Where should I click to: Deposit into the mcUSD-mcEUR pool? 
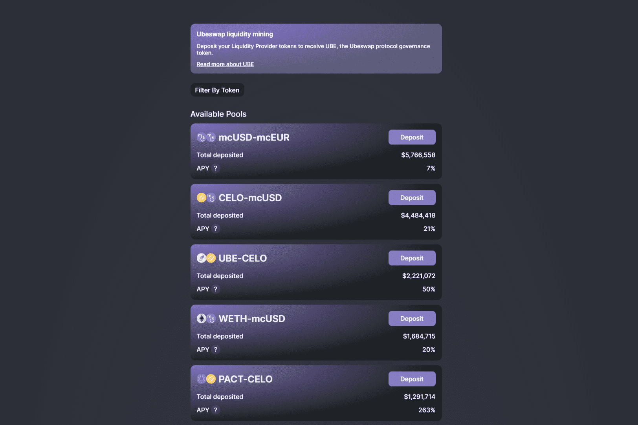(x=412, y=137)
